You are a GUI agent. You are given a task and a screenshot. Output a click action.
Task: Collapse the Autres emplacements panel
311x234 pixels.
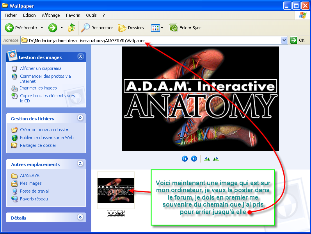click(x=80, y=164)
